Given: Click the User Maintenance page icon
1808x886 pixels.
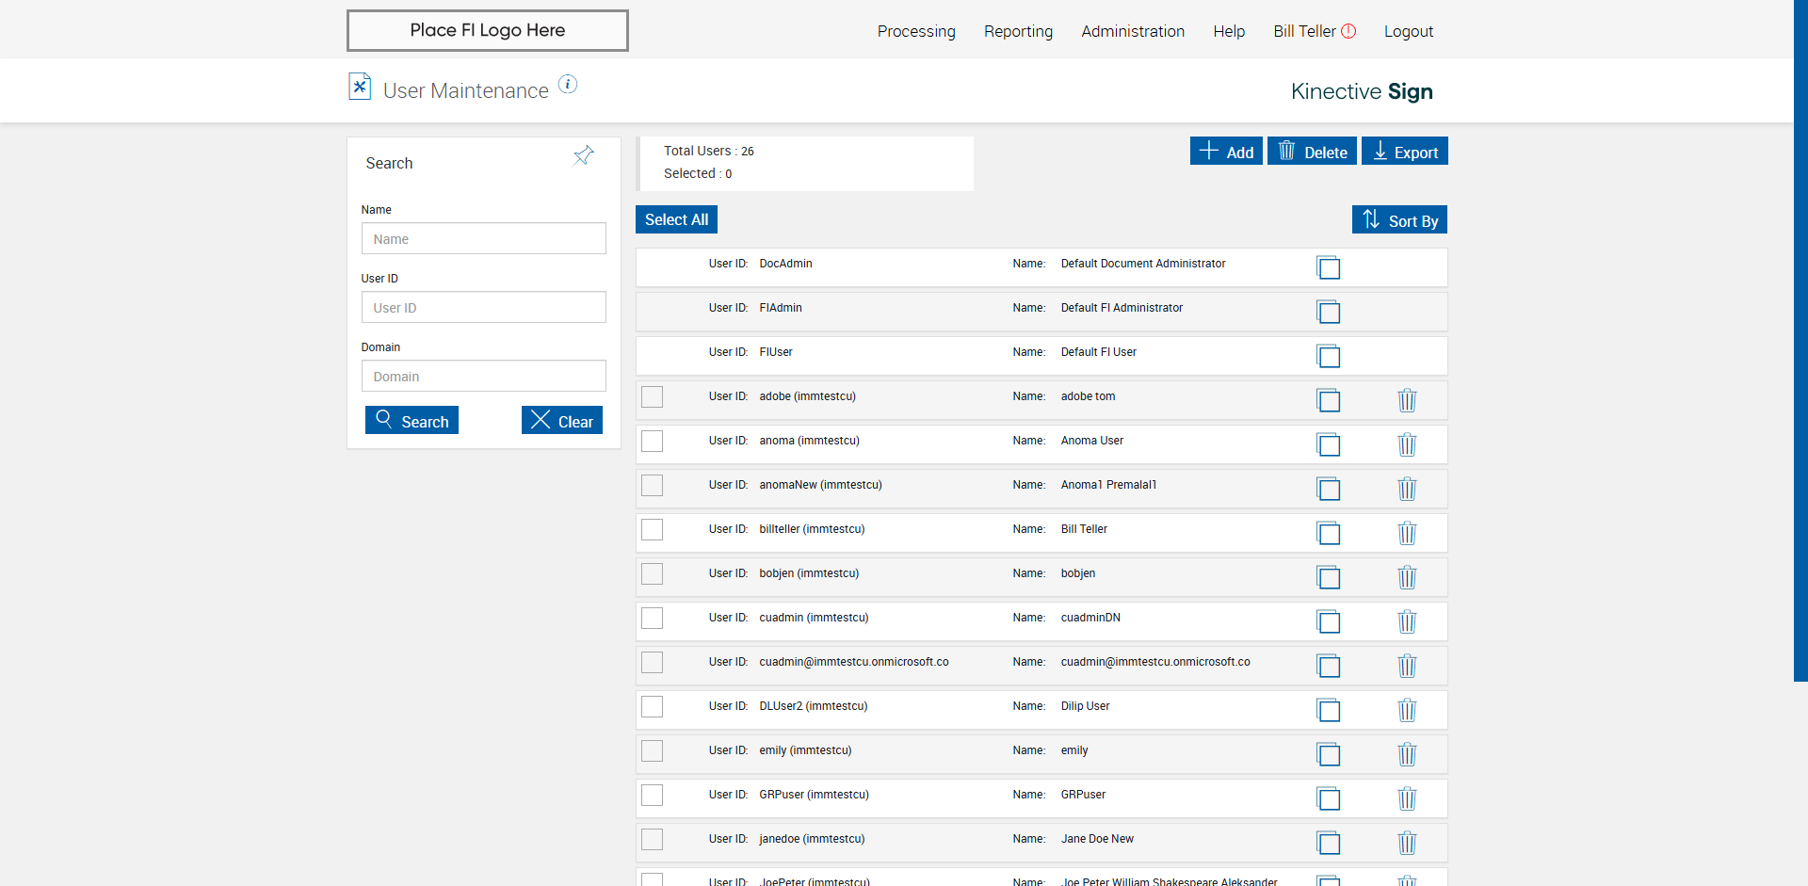Looking at the screenshot, I should click(x=360, y=87).
